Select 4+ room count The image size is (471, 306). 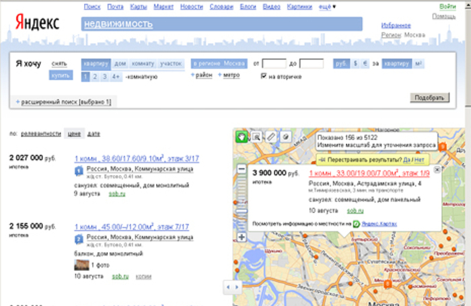coord(116,77)
